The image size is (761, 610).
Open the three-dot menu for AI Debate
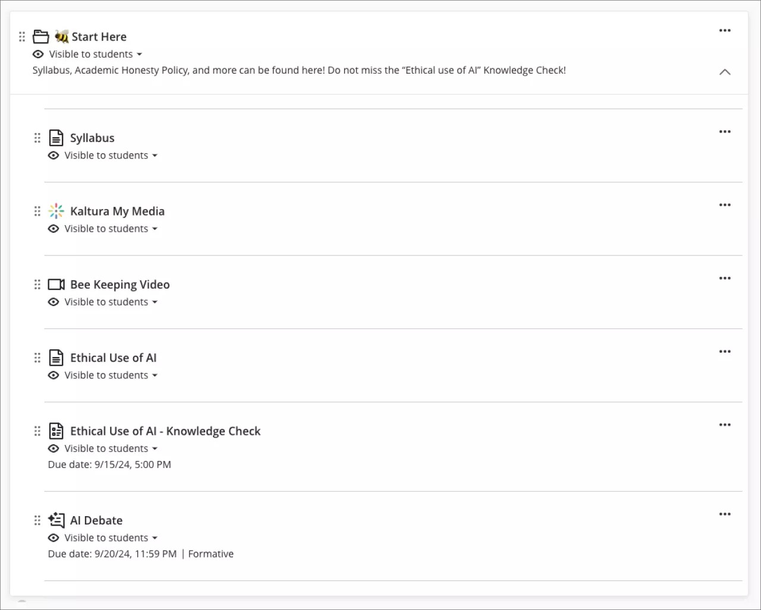725,514
